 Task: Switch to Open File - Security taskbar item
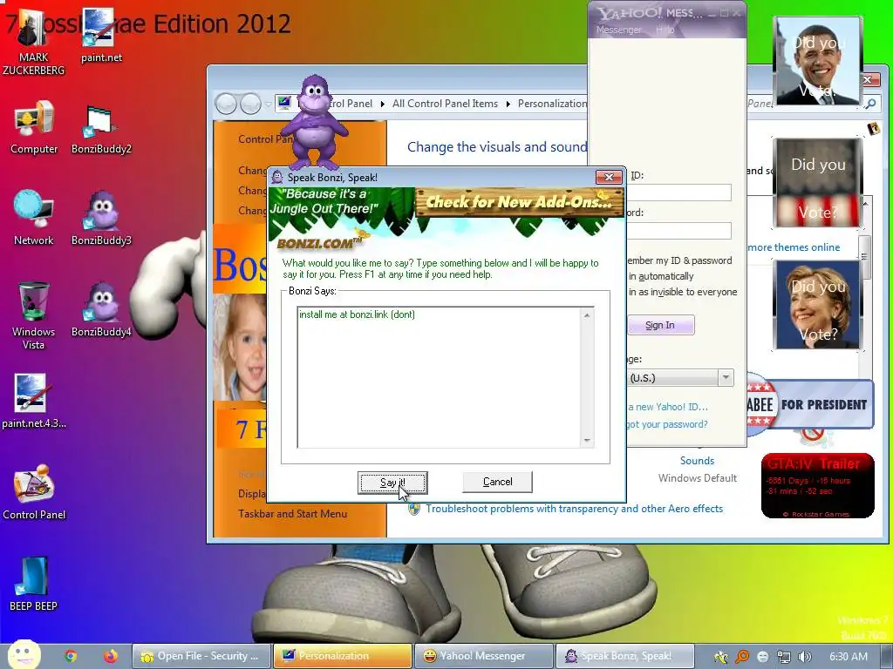click(201, 656)
